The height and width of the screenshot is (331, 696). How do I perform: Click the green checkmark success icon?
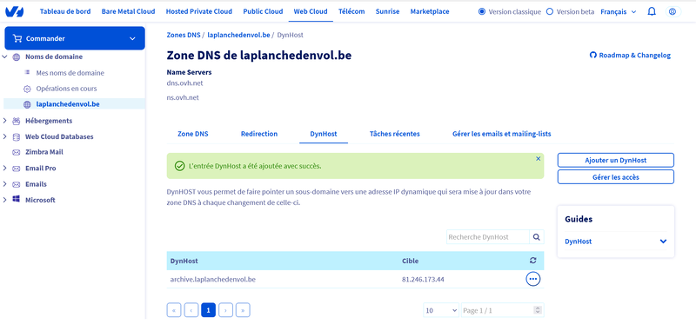tap(179, 166)
